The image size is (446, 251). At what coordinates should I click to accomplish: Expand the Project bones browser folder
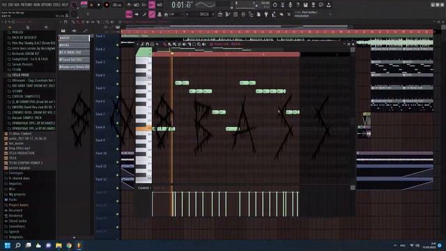click(x=16, y=205)
